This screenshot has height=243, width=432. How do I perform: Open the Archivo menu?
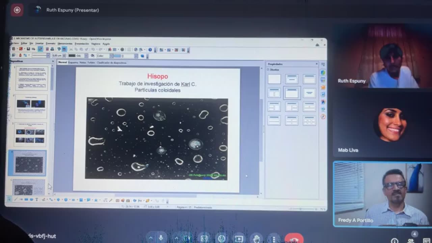tap(15, 44)
